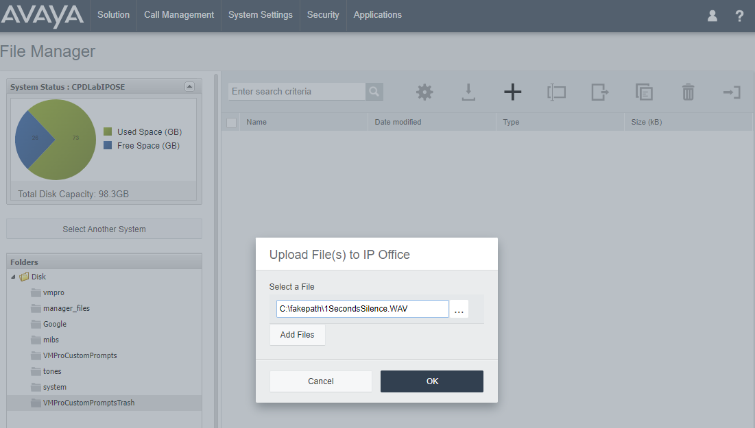Click the plus upload file icon
This screenshot has width=755, height=428.
[x=512, y=92]
